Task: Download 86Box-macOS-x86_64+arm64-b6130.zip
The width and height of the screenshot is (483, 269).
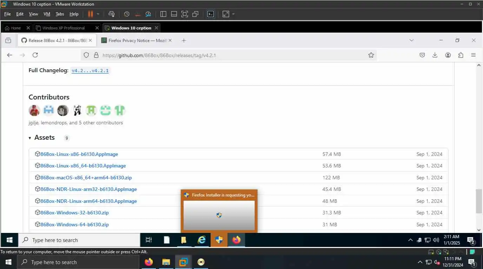Action: click(x=86, y=178)
